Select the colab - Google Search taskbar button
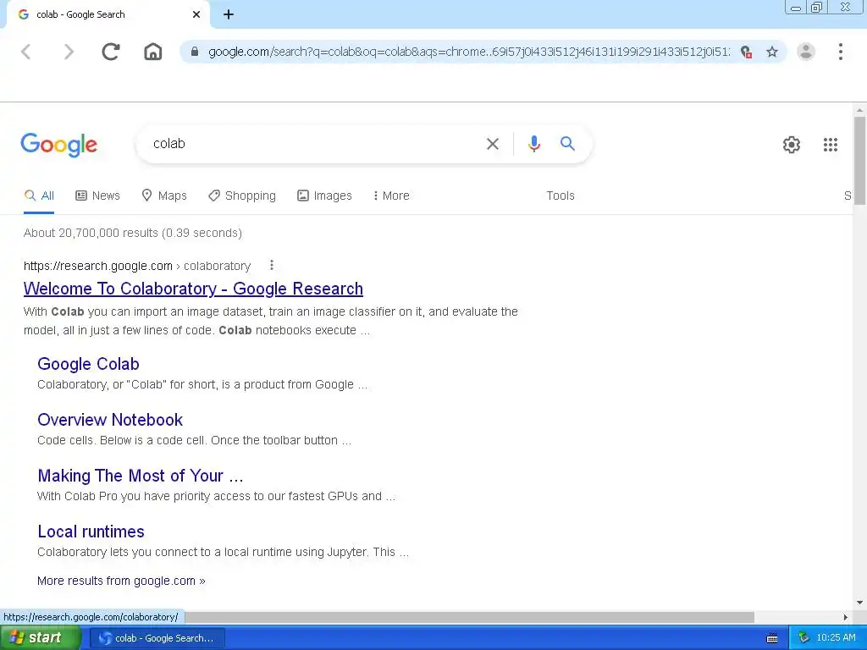Image resolution: width=867 pixels, height=650 pixels. tap(157, 638)
